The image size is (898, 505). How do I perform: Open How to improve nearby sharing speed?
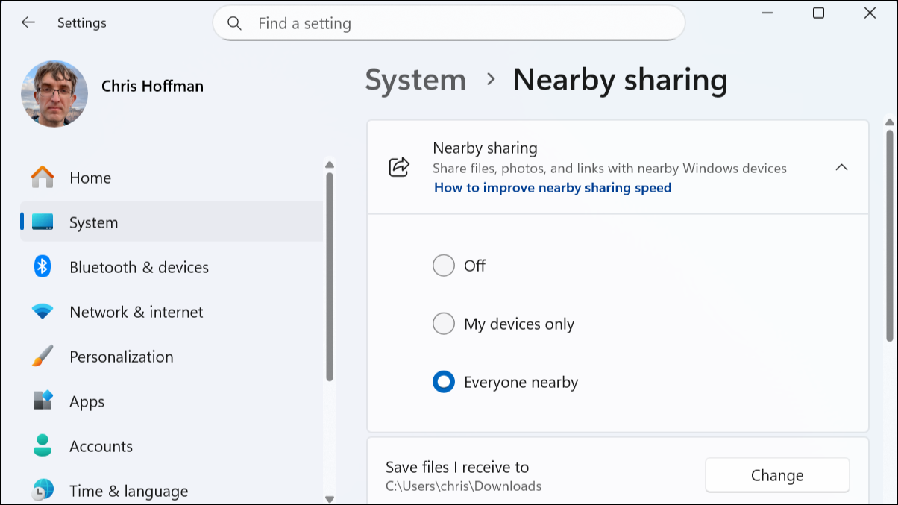click(x=552, y=187)
